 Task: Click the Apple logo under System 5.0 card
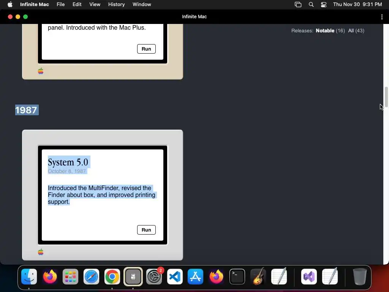[x=41, y=252]
